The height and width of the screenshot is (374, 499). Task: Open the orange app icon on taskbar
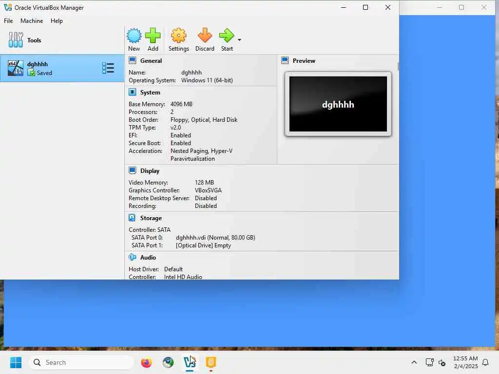211,362
